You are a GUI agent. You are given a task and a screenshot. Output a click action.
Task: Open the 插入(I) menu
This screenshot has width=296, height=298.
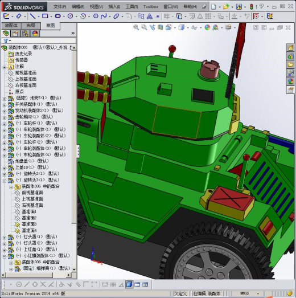coord(114,7)
